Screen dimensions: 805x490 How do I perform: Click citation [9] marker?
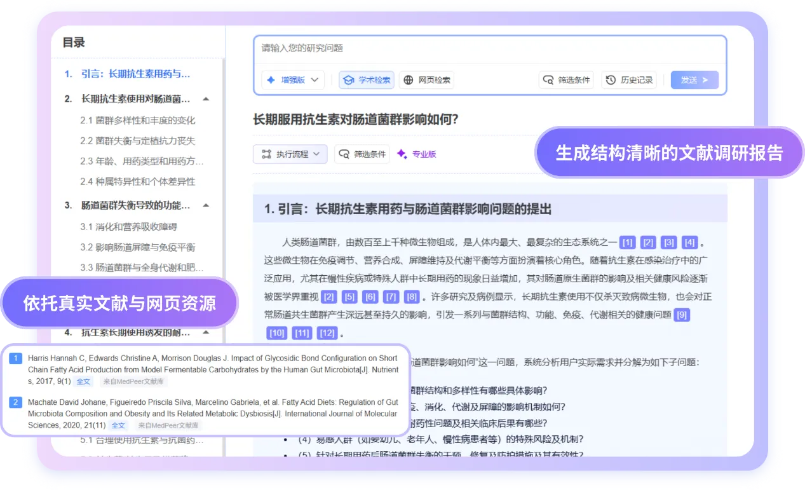pyautogui.click(x=682, y=315)
